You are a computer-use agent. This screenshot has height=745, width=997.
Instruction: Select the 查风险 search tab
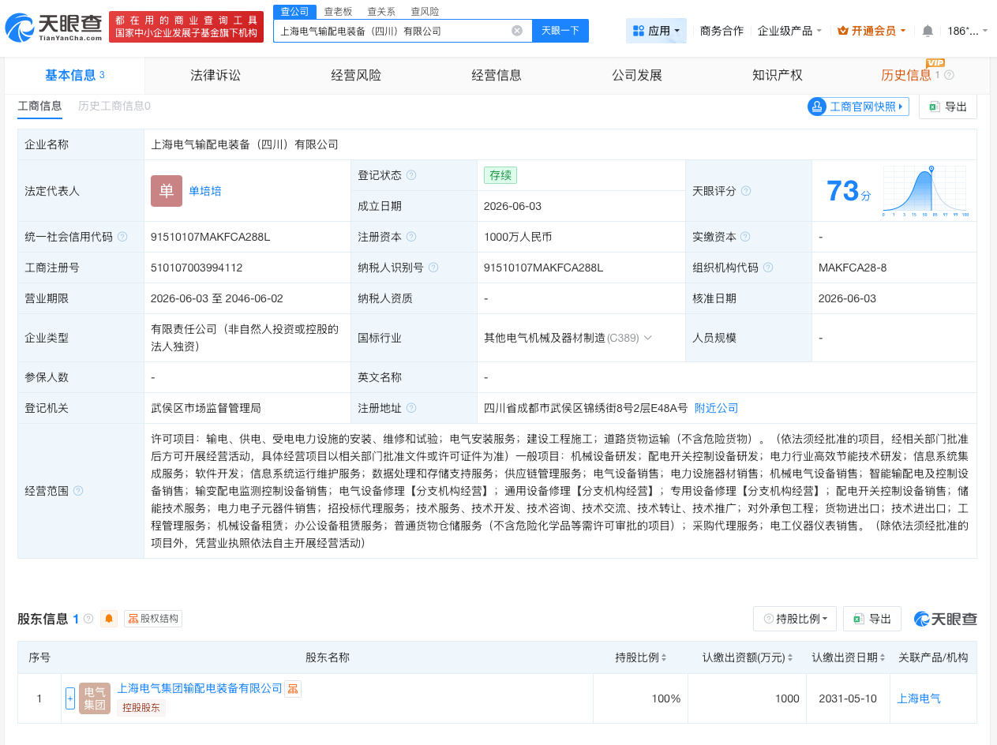pos(425,11)
